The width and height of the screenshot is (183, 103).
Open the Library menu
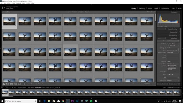[9, 3]
